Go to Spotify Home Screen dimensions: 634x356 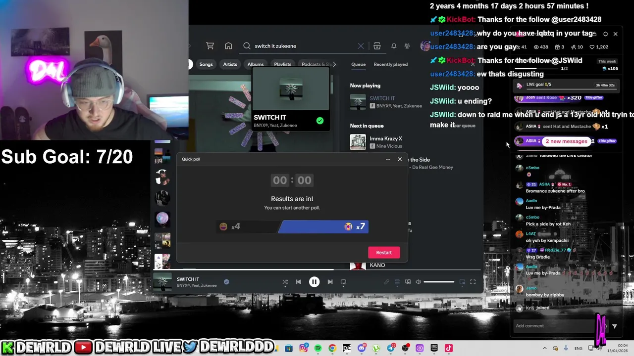(228, 46)
